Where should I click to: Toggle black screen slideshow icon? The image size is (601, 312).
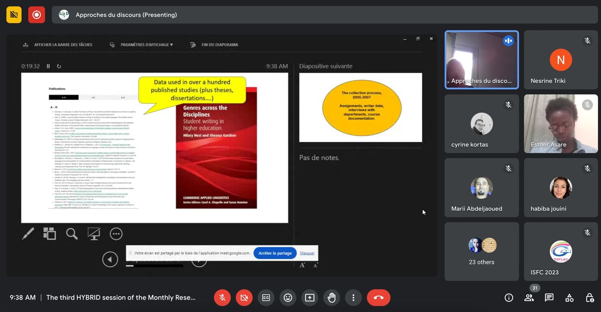(x=94, y=234)
